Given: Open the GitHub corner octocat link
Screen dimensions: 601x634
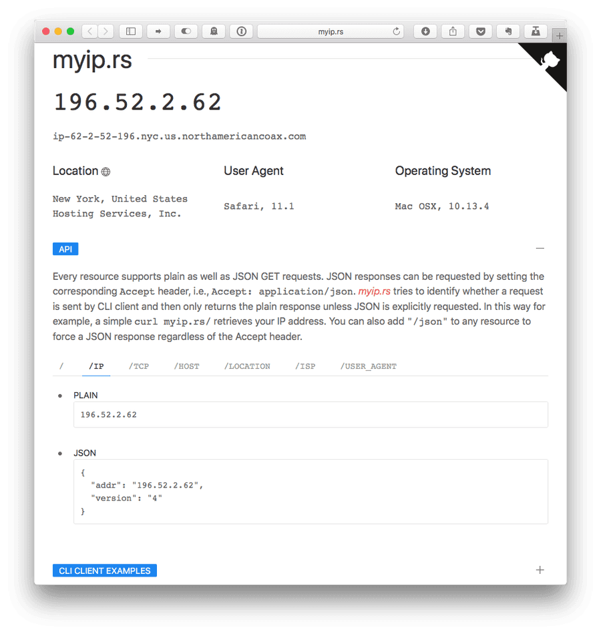Looking at the screenshot, I should (x=550, y=61).
